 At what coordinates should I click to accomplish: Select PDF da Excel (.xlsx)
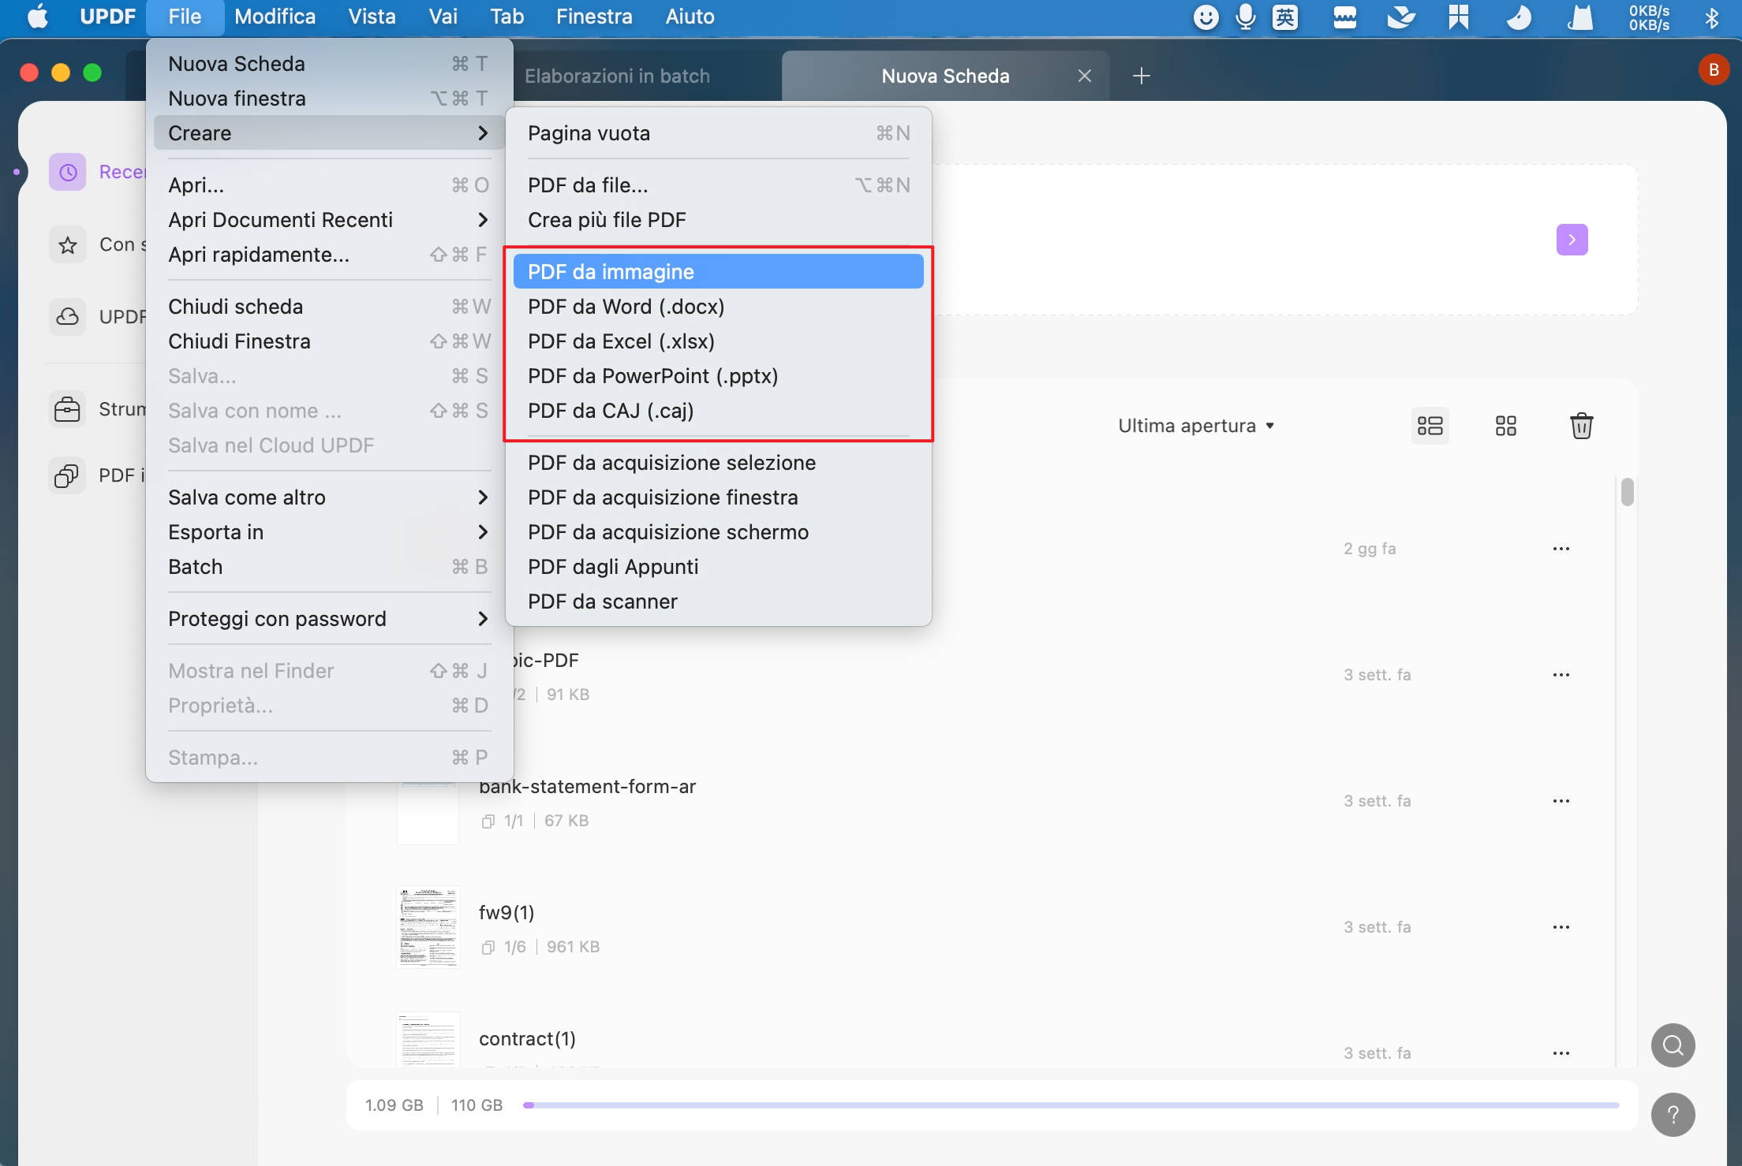pos(718,341)
